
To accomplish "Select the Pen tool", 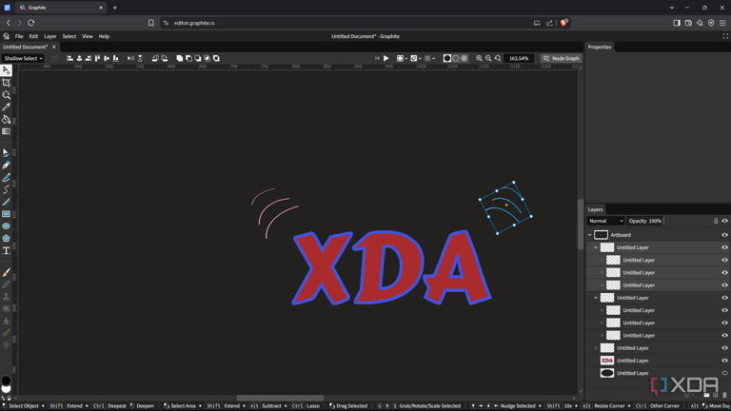I will (x=6, y=165).
